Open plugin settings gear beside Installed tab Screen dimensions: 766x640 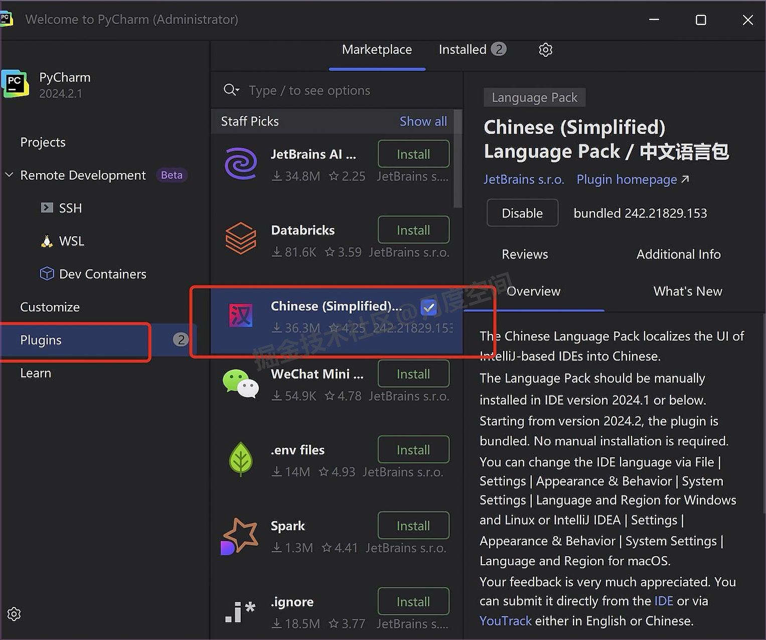click(545, 50)
